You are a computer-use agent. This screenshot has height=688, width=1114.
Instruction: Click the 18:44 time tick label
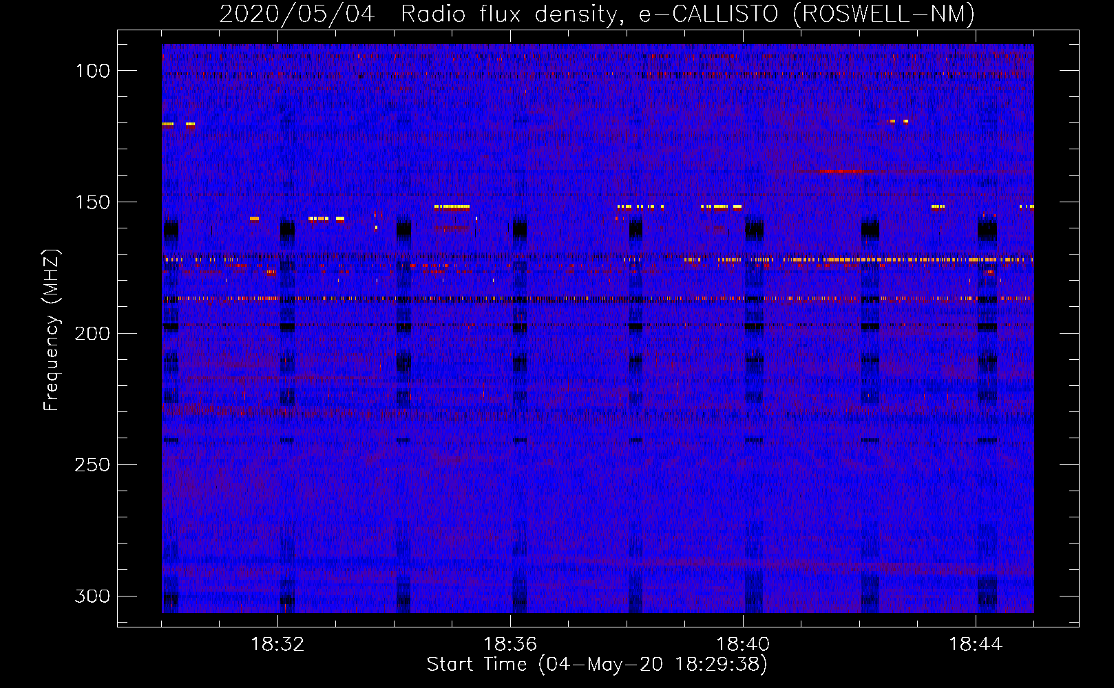(x=976, y=645)
